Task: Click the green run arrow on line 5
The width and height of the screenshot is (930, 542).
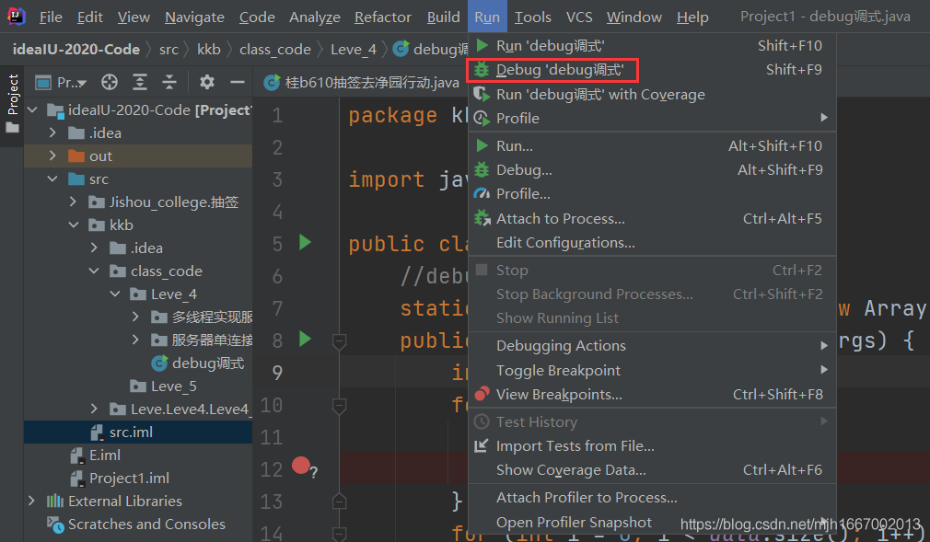Action: 305,242
